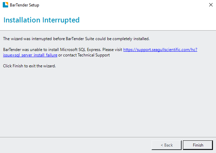Click the issue=sql_server_install_failure link text
Image resolution: width=216 pixels, height=153 pixels.
(x=30, y=55)
